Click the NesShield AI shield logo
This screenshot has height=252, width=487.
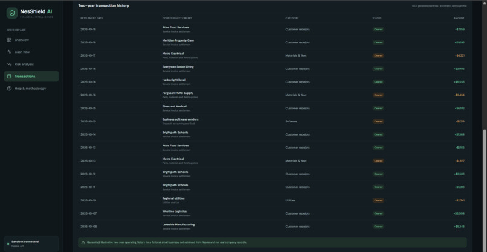12,13
